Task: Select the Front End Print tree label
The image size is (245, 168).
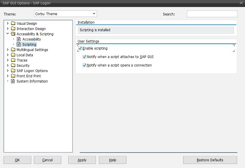Action: coord(29,76)
